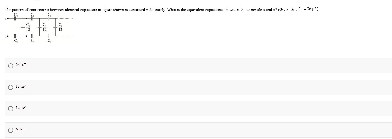
Task: Click the middle C₀/12 capacitor label
Action: tap(45, 27)
